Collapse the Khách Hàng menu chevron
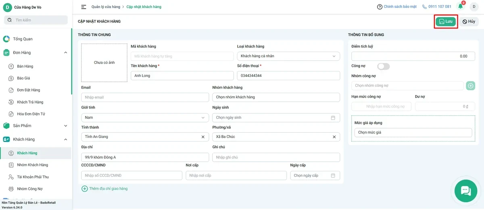 click(x=66, y=139)
